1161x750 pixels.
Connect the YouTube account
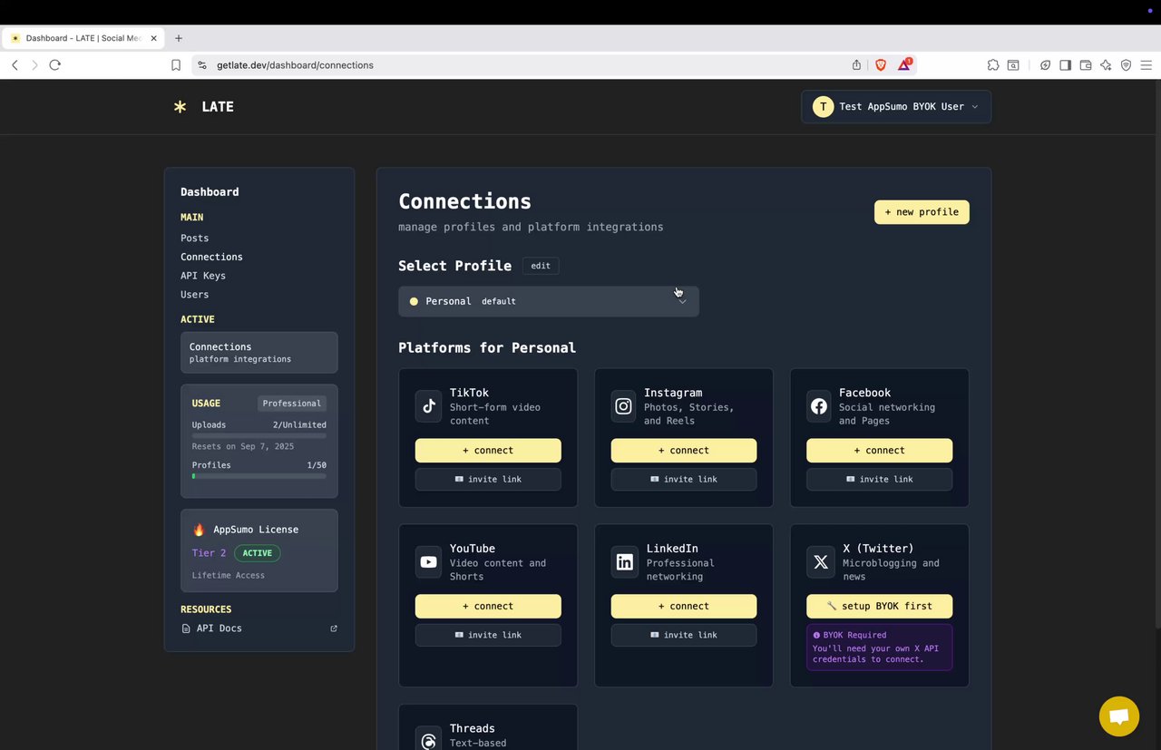(488, 607)
